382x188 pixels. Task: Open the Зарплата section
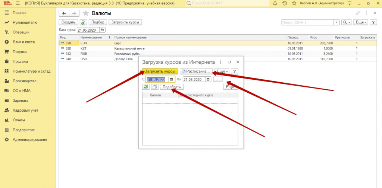pos(21,101)
